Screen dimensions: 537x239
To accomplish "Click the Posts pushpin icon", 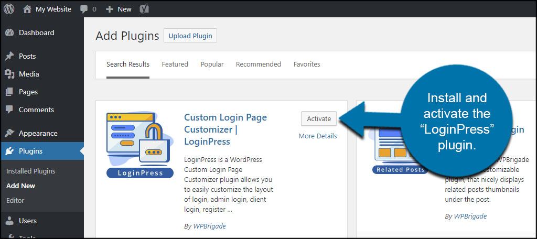I will click(9, 56).
